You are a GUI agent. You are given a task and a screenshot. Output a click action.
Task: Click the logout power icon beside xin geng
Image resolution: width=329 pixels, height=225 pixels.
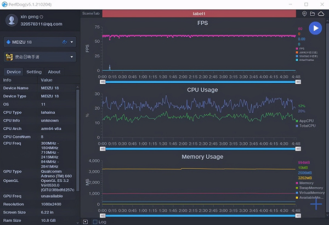[42, 17]
